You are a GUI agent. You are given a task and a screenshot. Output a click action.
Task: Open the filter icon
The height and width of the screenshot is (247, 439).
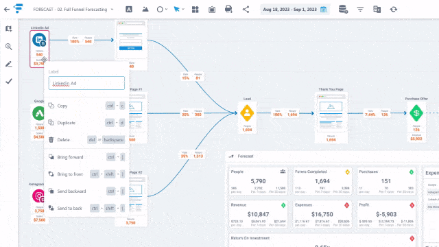360,10
